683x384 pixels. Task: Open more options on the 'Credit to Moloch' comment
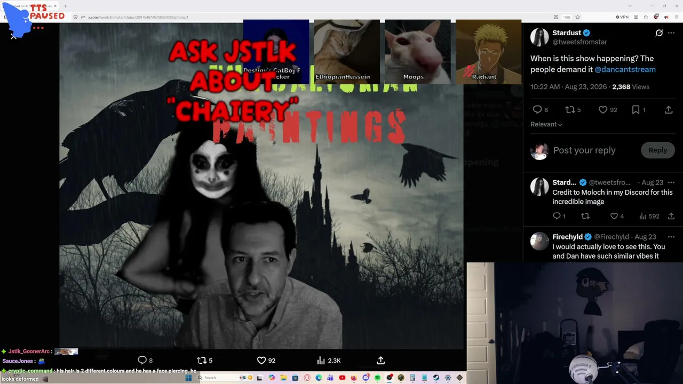tap(671, 182)
